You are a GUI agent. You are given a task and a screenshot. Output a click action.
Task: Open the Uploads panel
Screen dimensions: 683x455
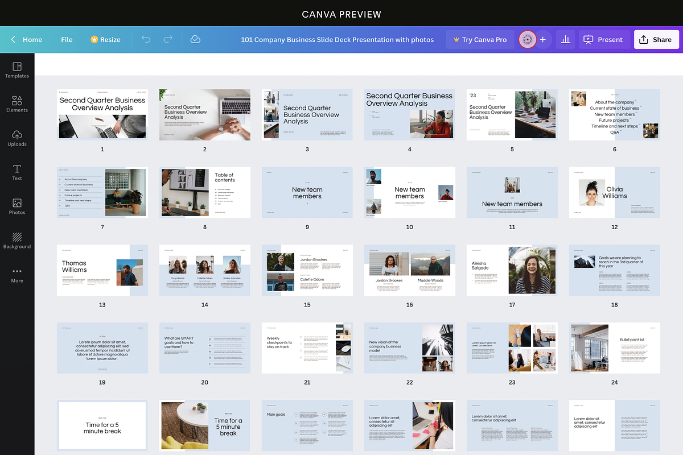(x=17, y=137)
